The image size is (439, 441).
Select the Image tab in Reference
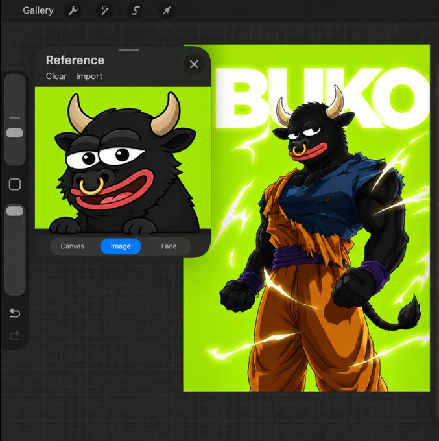tap(121, 246)
